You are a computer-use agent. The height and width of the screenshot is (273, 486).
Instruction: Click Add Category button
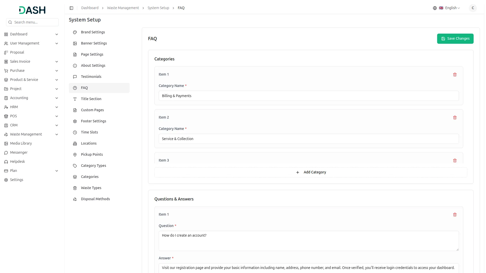[311, 172]
